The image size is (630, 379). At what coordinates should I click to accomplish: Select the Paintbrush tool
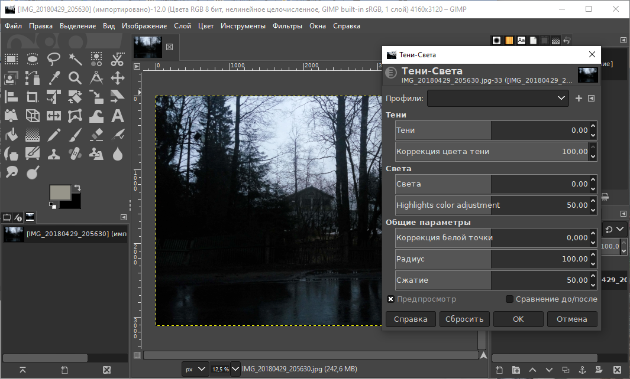(75, 135)
